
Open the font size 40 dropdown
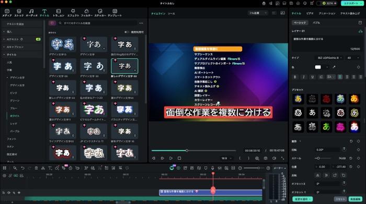pos(353,58)
